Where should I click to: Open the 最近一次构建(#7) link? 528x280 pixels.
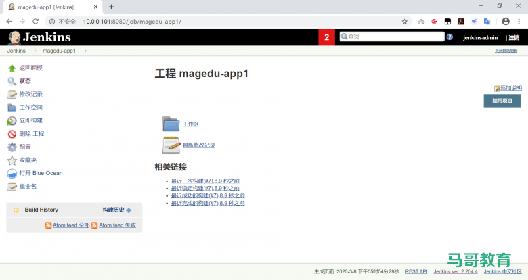click(205, 181)
